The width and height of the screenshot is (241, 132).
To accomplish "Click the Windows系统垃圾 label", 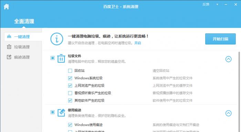I will [88, 78].
